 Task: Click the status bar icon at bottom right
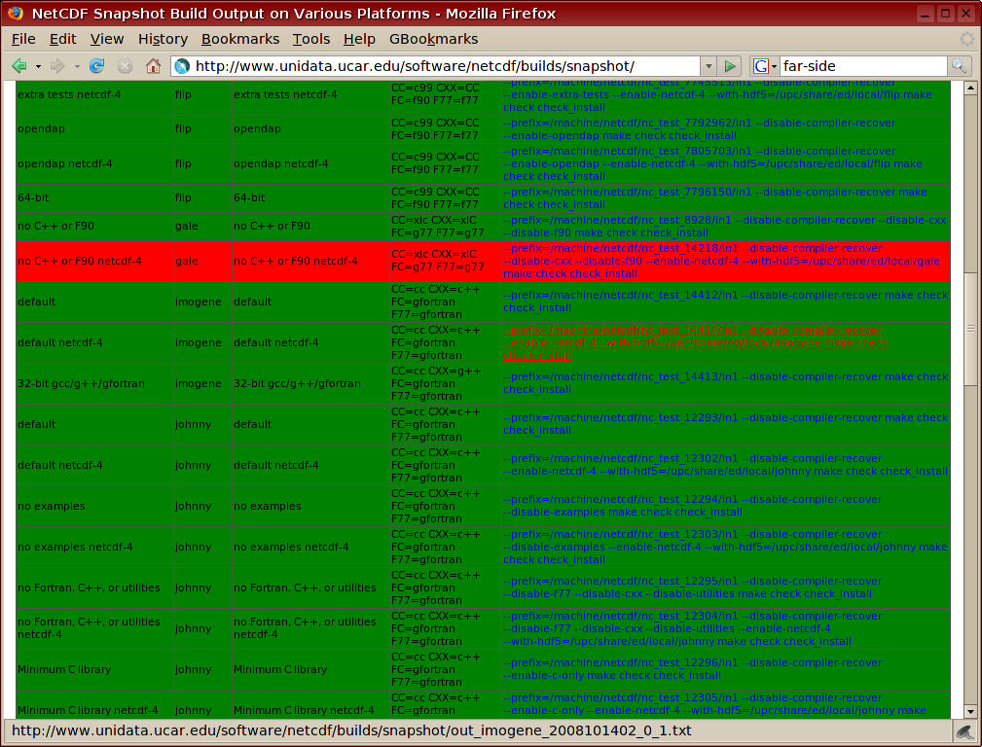pyautogui.click(x=963, y=731)
